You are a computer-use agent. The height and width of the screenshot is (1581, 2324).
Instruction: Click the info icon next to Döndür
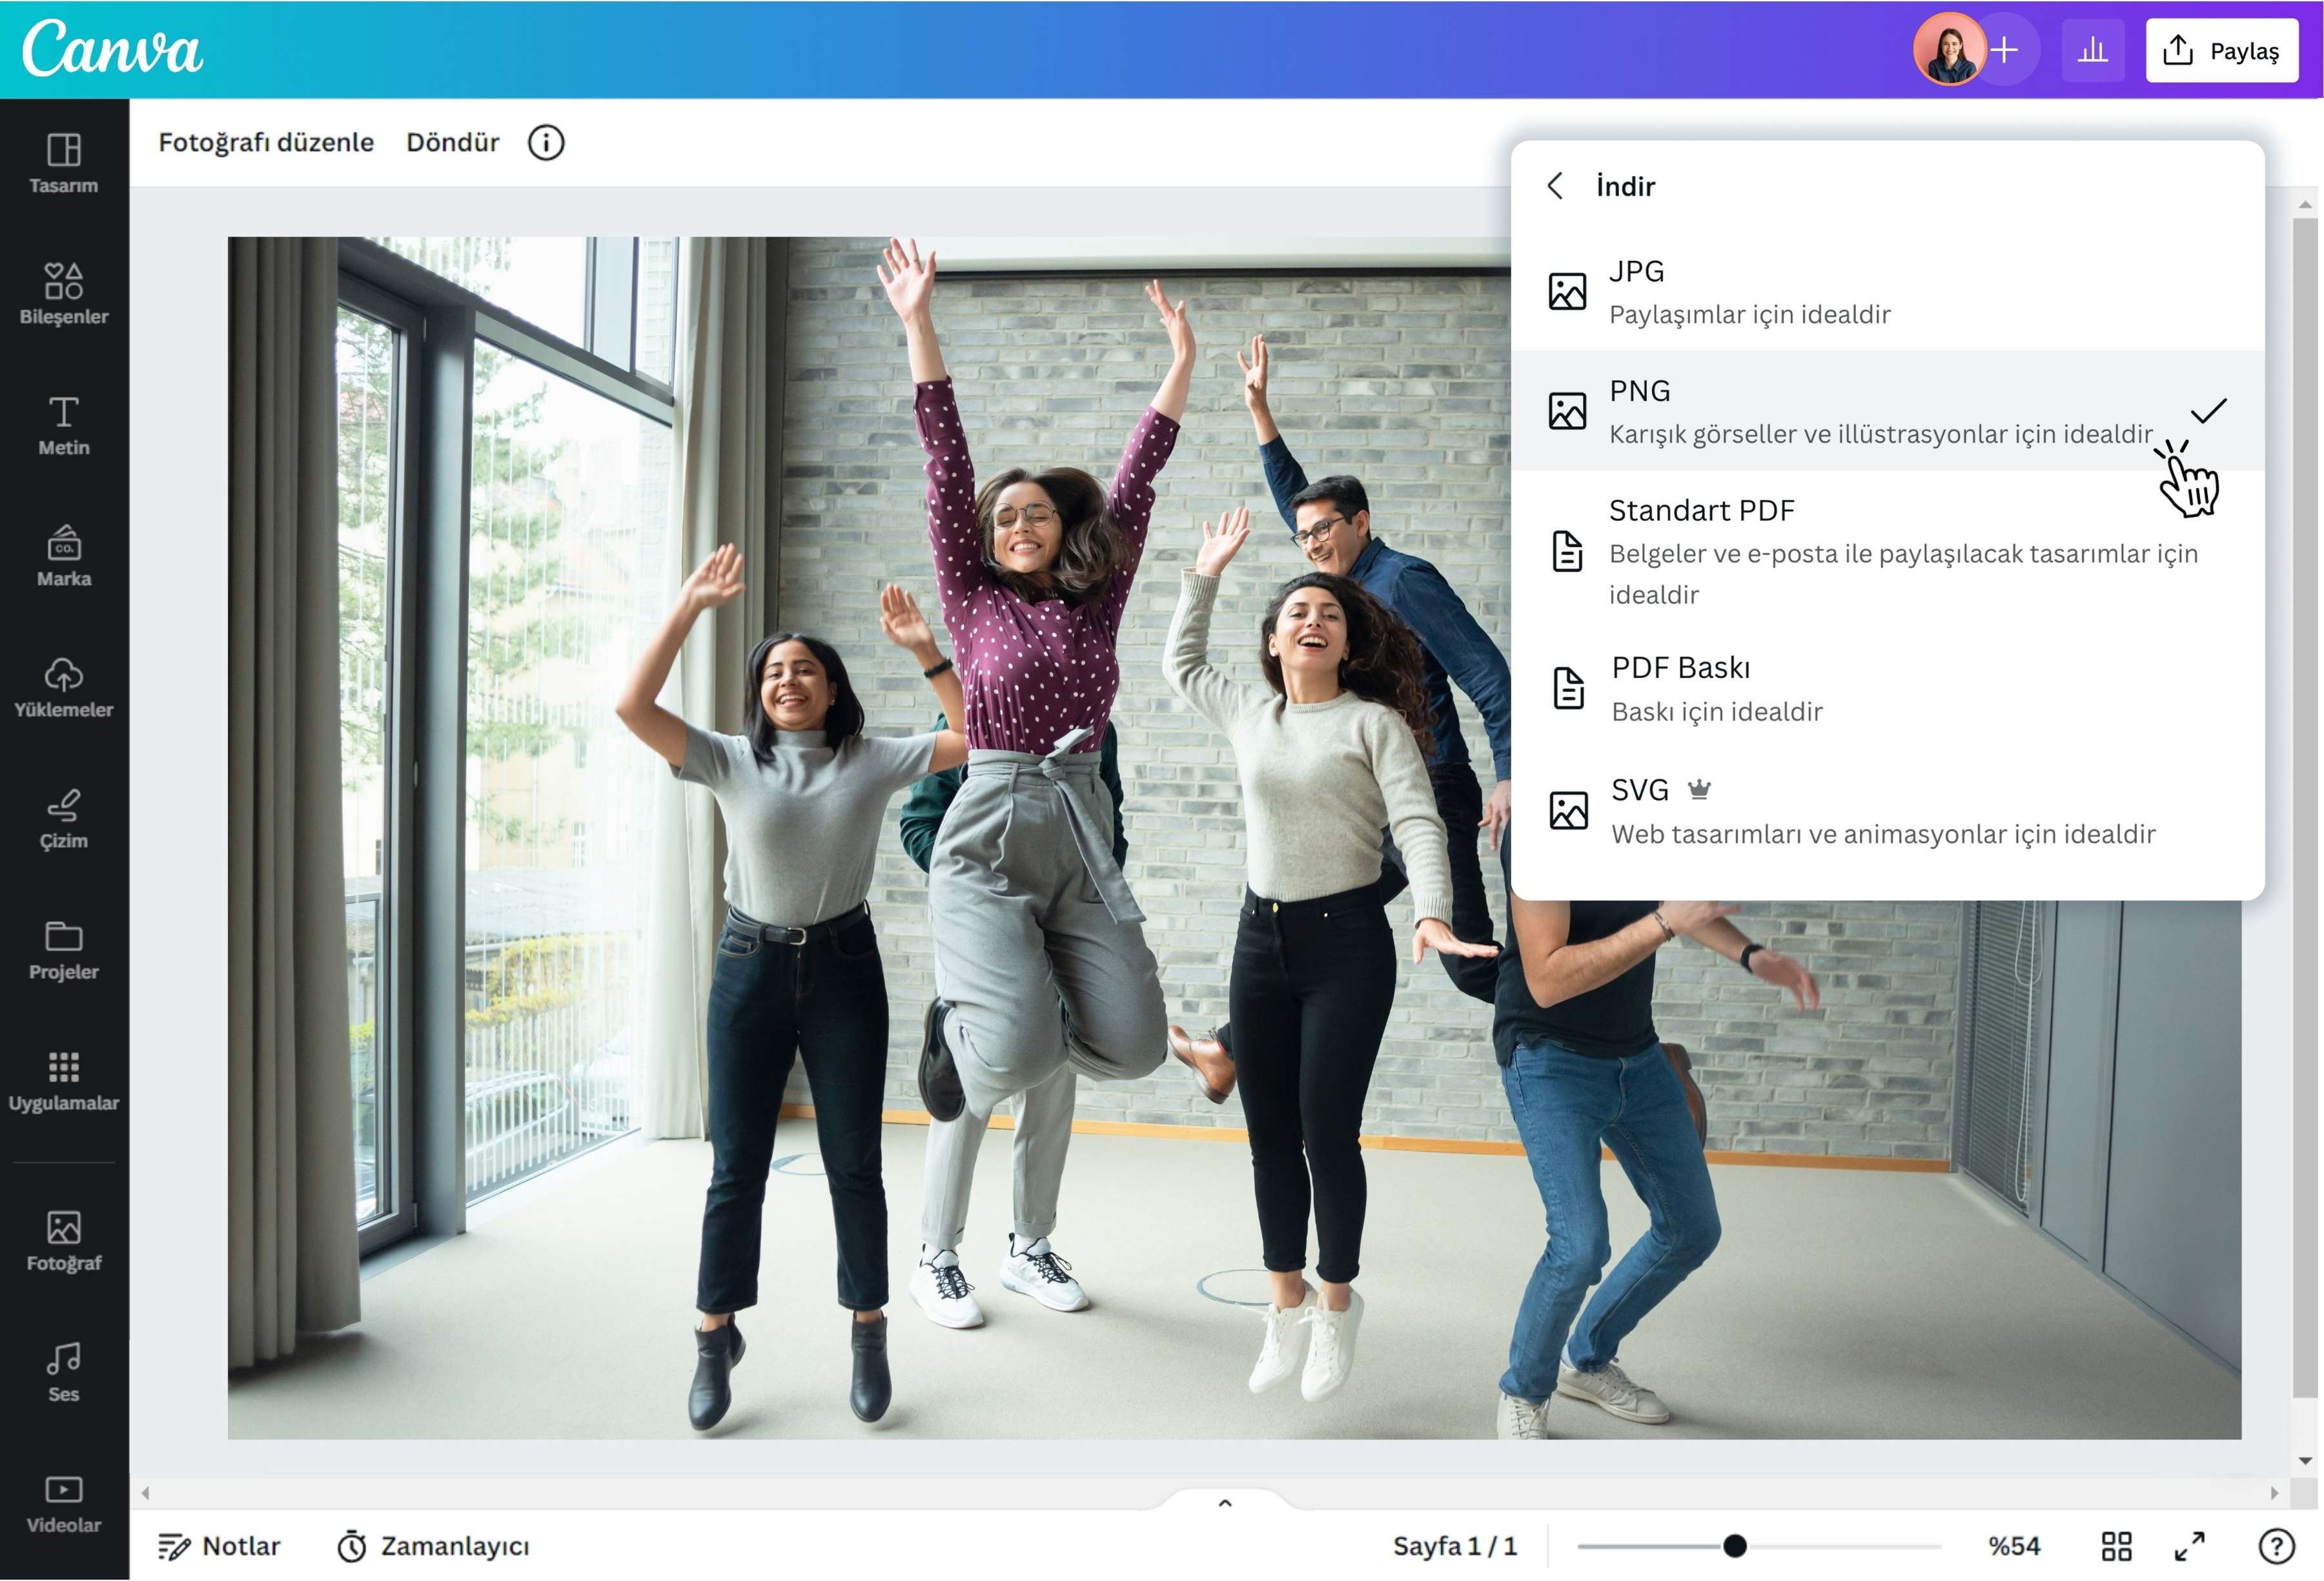[546, 143]
